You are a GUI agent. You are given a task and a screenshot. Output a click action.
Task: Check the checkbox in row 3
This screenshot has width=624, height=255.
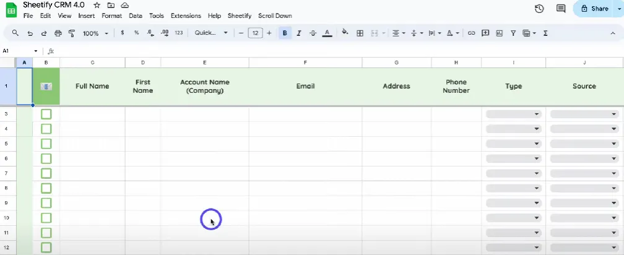click(x=46, y=114)
